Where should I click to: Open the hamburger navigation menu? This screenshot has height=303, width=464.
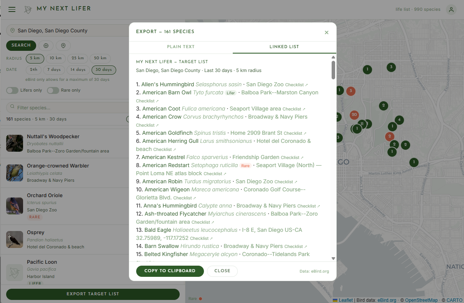[12, 9]
